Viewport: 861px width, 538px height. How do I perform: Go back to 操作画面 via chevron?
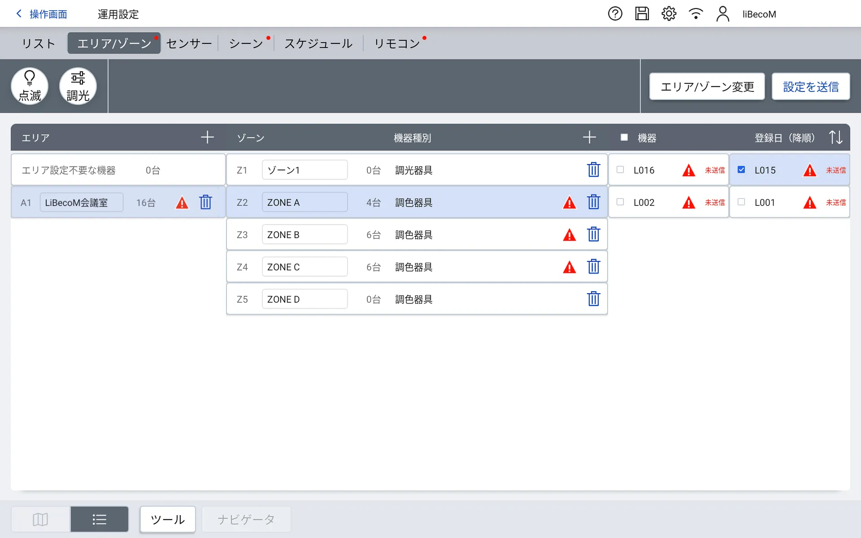pyautogui.click(x=19, y=14)
